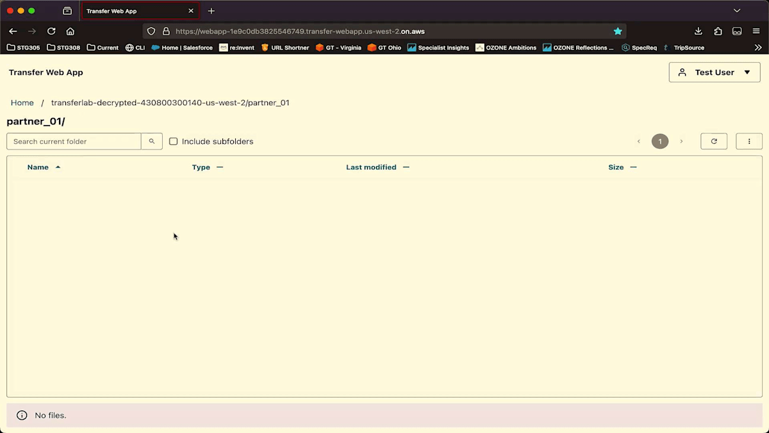
Task: List all tabs with chevron in tab bar
Action: pyautogui.click(x=737, y=11)
